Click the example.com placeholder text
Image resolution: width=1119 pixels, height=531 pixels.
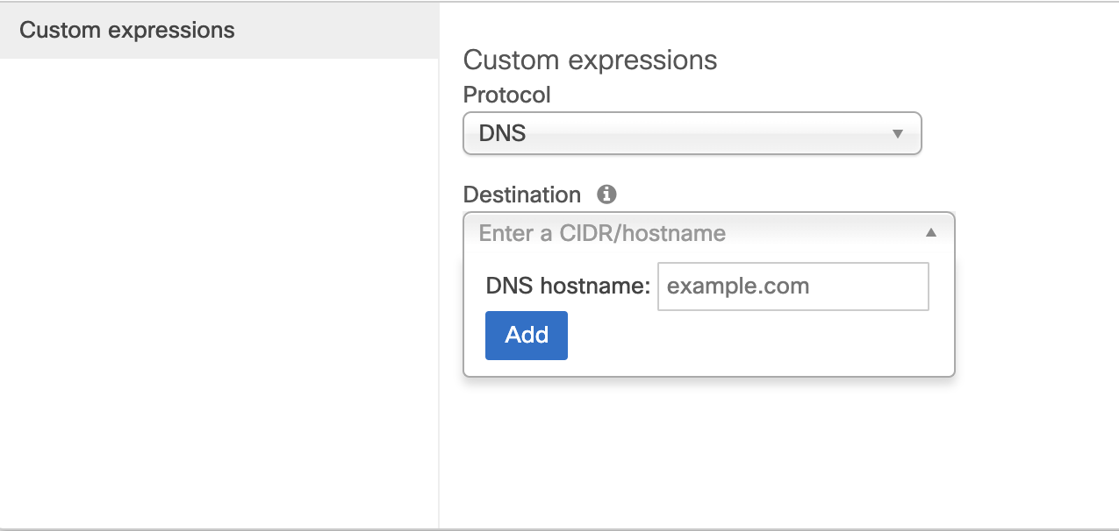[x=738, y=287]
